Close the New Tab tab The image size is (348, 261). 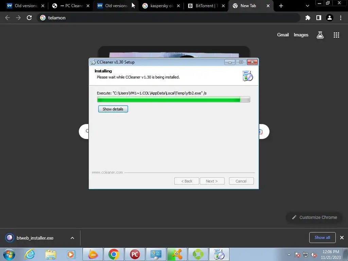pyautogui.click(x=268, y=6)
